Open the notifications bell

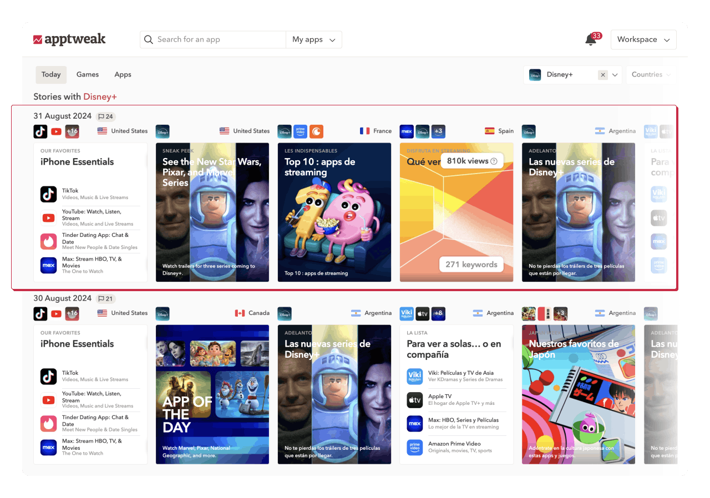(x=590, y=40)
